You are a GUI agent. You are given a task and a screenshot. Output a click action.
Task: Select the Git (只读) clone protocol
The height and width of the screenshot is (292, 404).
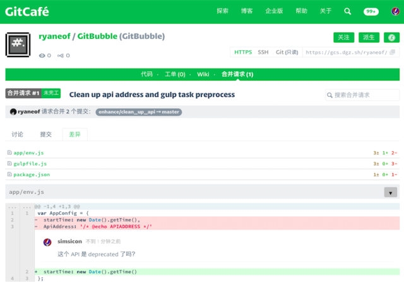(x=287, y=52)
